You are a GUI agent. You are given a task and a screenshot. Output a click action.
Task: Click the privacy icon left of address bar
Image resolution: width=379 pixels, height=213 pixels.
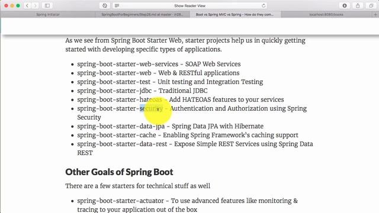click(x=105, y=5)
